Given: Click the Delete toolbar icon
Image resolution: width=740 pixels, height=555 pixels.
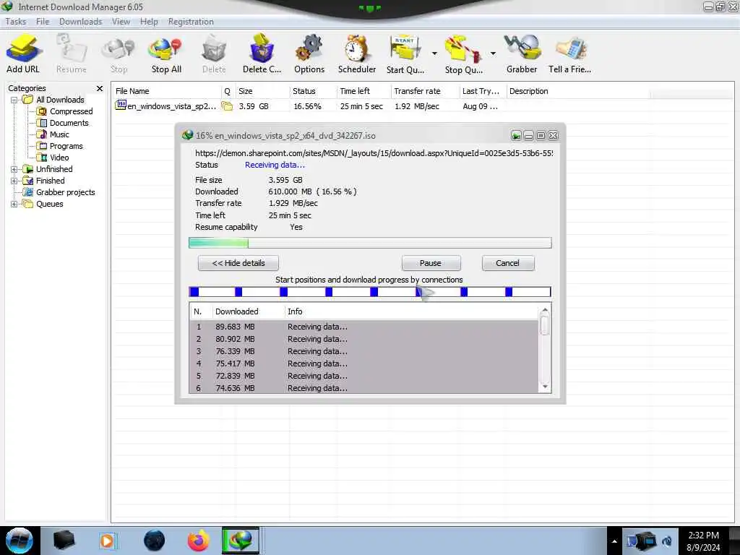Looking at the screenshot, I should 214,53.
